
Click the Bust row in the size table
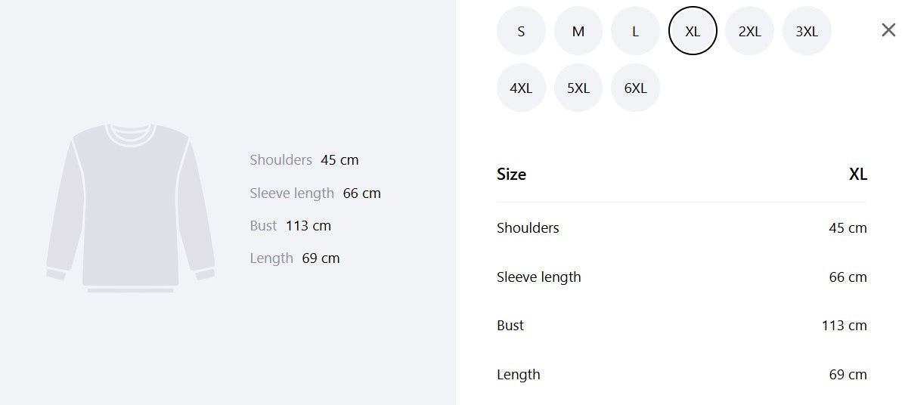pyautogui.click(x=682, y=326)
